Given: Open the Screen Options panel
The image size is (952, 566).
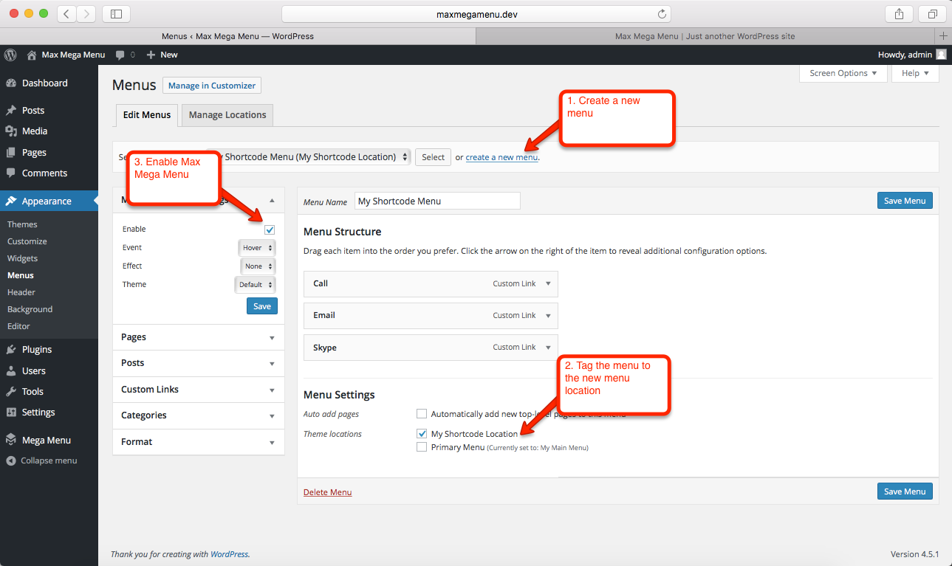Looking at the screenshot, I should (843, 73).
